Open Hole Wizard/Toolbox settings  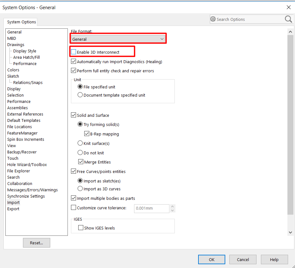tap(27, 164)
